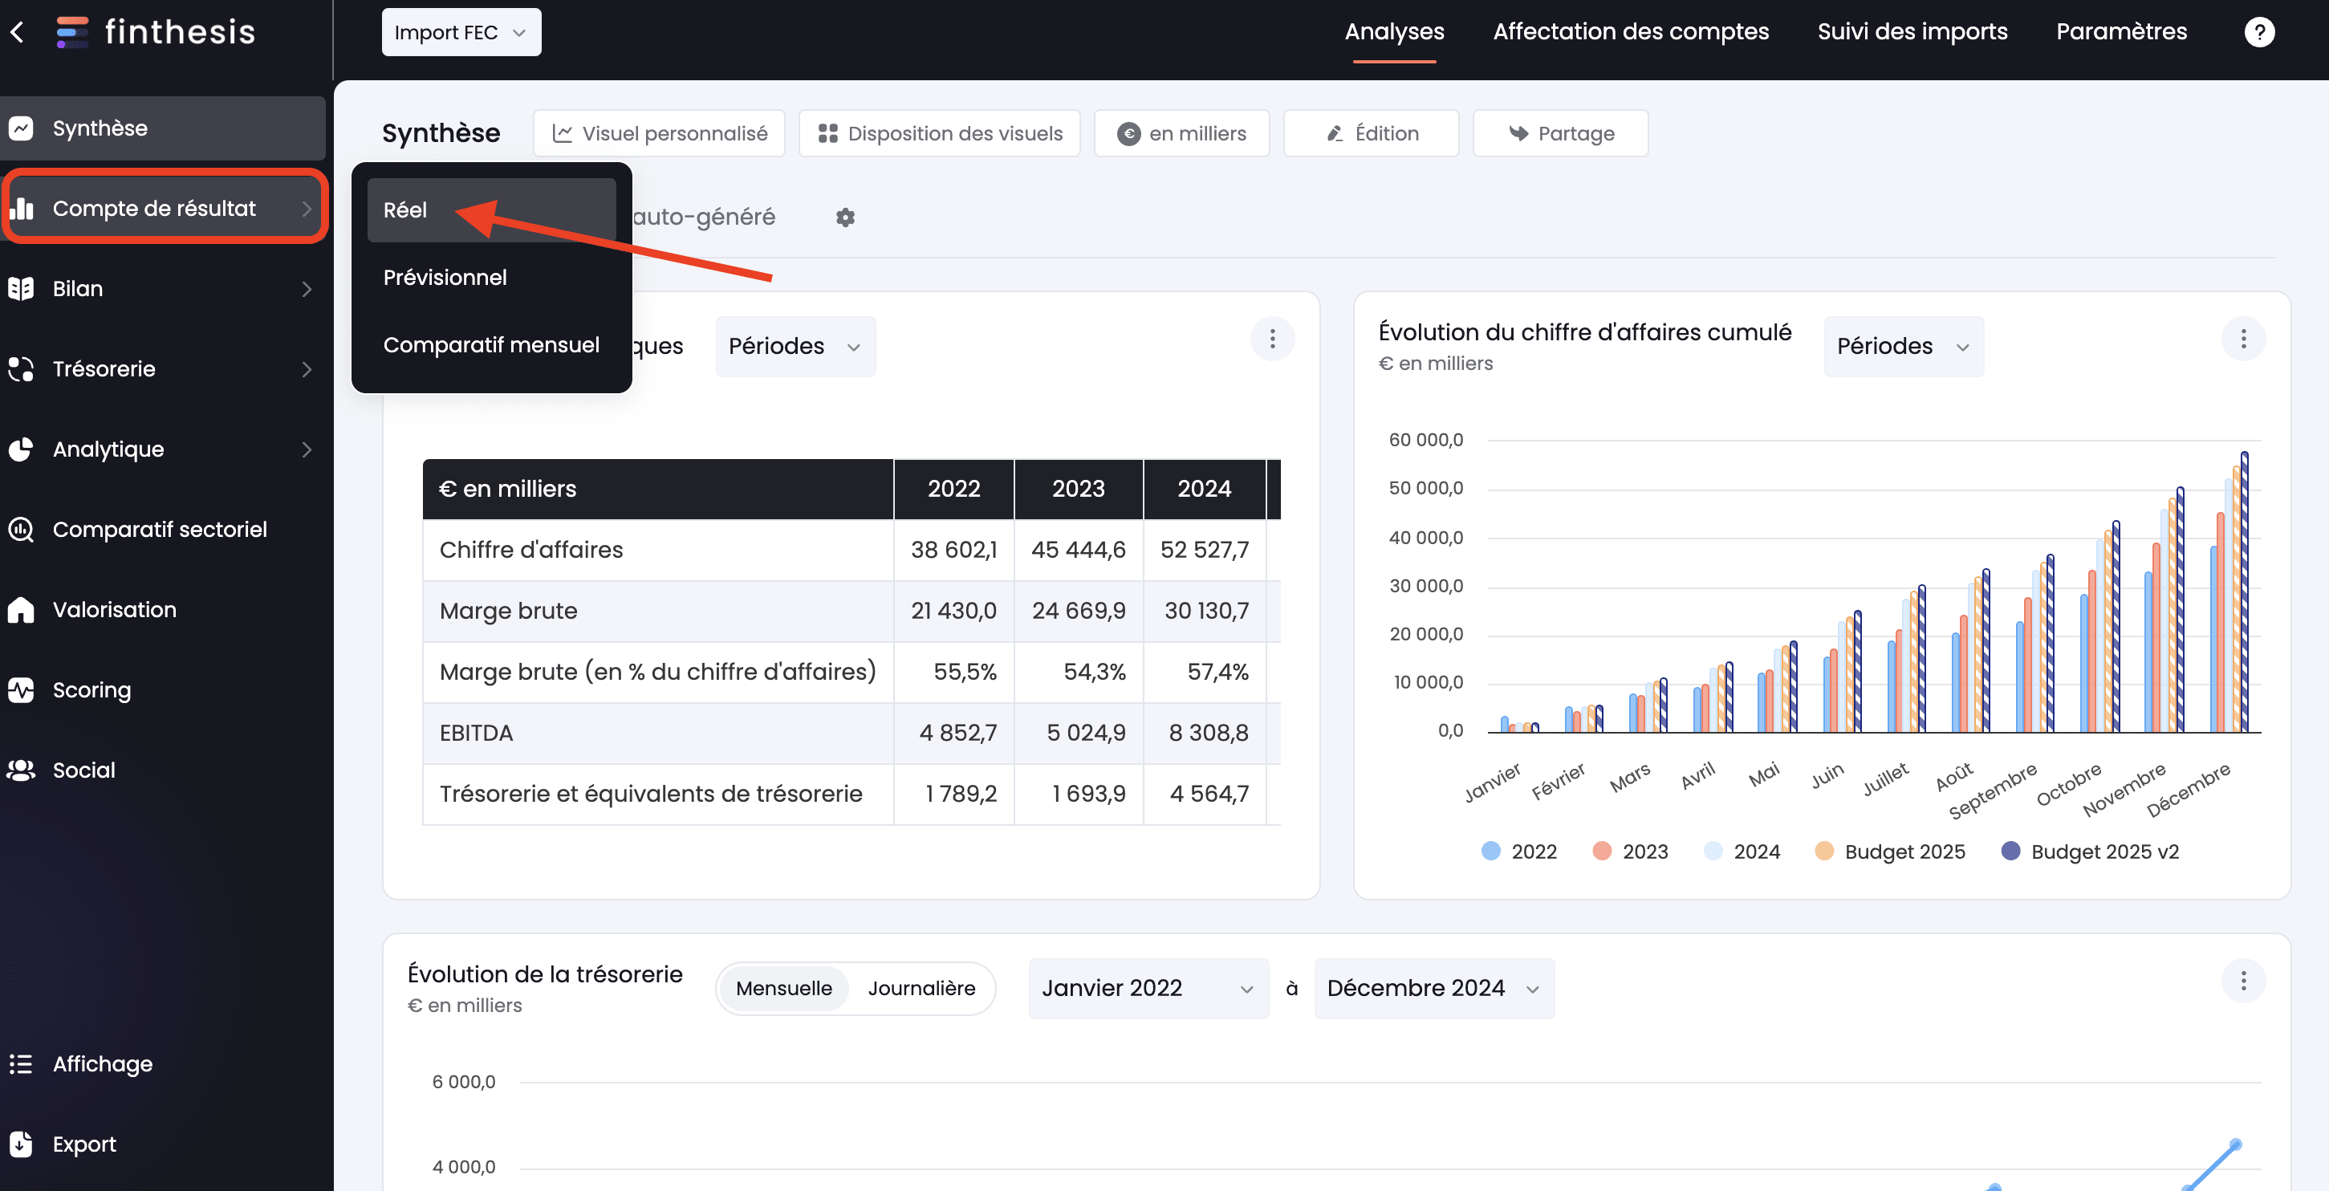2329x1191 pixels.
Task: Open the Janvier 2022 start date dropdown
Action: point(1148,989)
